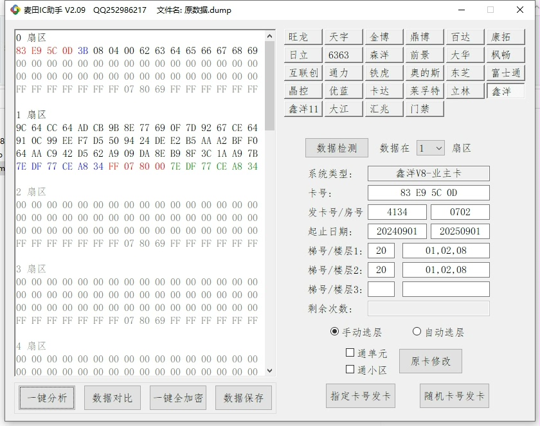
Task: Click the start date field 20240901
Action: point(397,231)
